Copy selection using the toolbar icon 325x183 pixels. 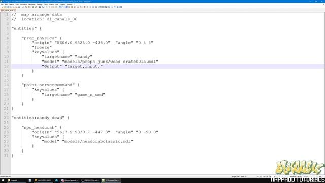26,7
